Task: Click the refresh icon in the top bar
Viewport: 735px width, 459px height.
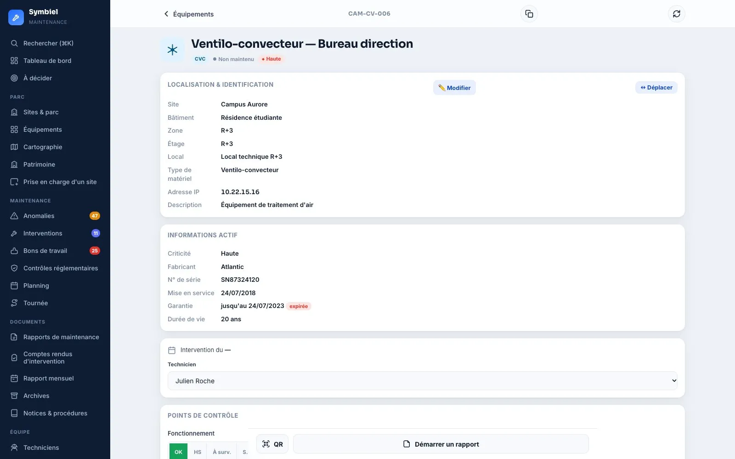Action: [x=677, y=14]
